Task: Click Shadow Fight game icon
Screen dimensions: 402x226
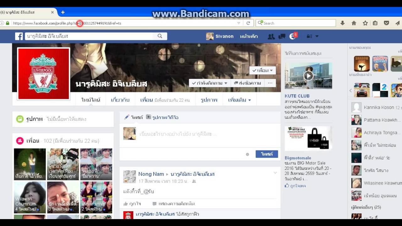Action: click(x=362, y=64)
